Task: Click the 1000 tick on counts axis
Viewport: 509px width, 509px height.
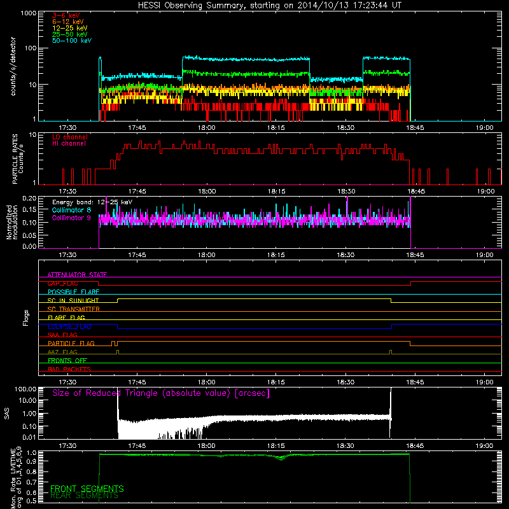Action: (x=28, y=13)
